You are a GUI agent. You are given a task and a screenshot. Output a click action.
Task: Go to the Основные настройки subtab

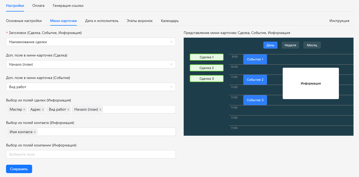(x=24, y=21)
